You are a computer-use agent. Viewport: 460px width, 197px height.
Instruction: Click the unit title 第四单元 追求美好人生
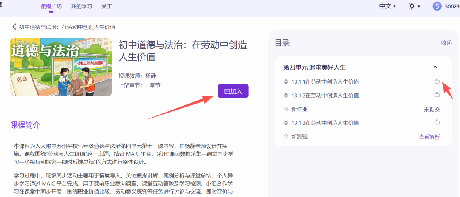[314, 68]
